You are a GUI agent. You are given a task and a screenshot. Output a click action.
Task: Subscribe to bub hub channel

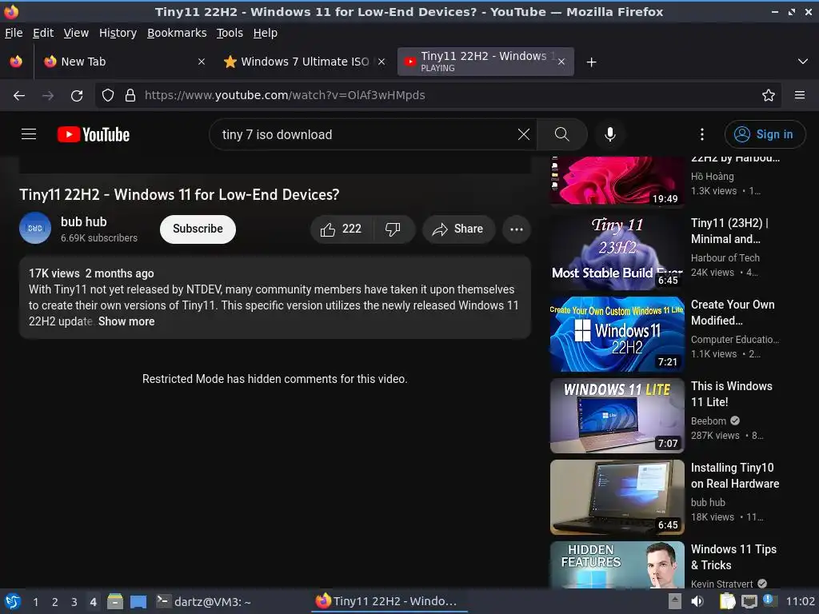point(198,229)
